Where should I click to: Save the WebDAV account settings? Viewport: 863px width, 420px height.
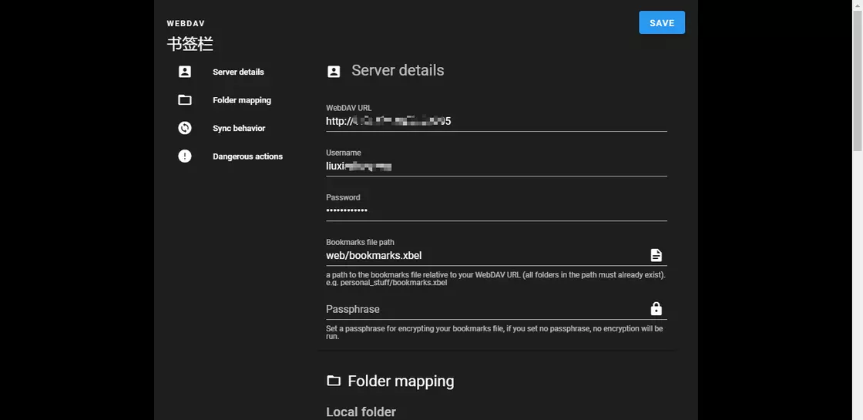[662, 22]
